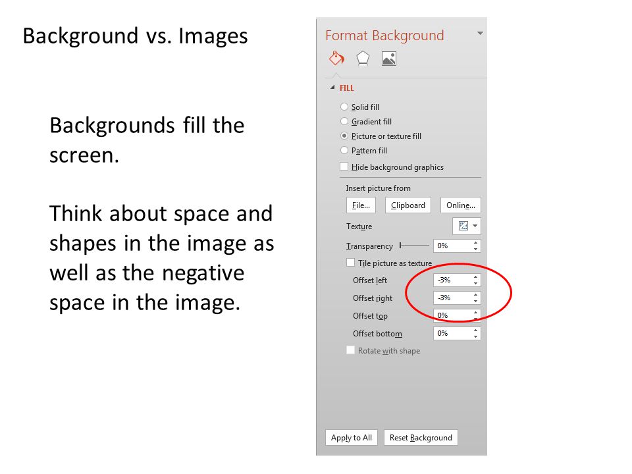
Task: Select Picture or texture fill option
Action: [344, 136]
